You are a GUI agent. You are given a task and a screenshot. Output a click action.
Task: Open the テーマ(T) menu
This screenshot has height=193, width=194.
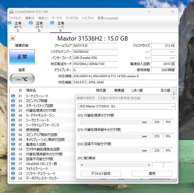(57, 18)
